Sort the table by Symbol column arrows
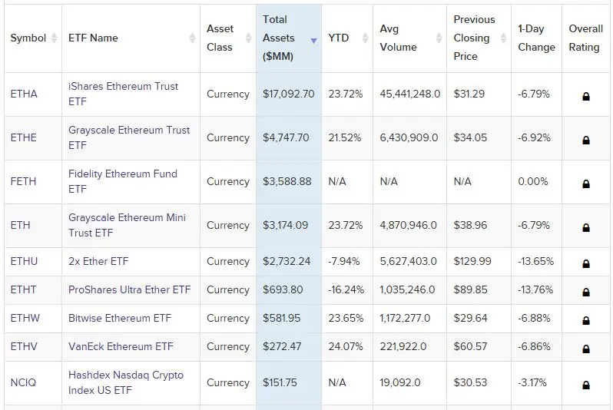 coord(54,38)
